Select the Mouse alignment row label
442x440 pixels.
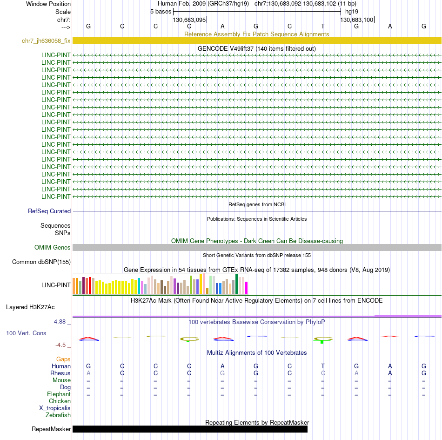pyautogui.click(x=61, y=380)
